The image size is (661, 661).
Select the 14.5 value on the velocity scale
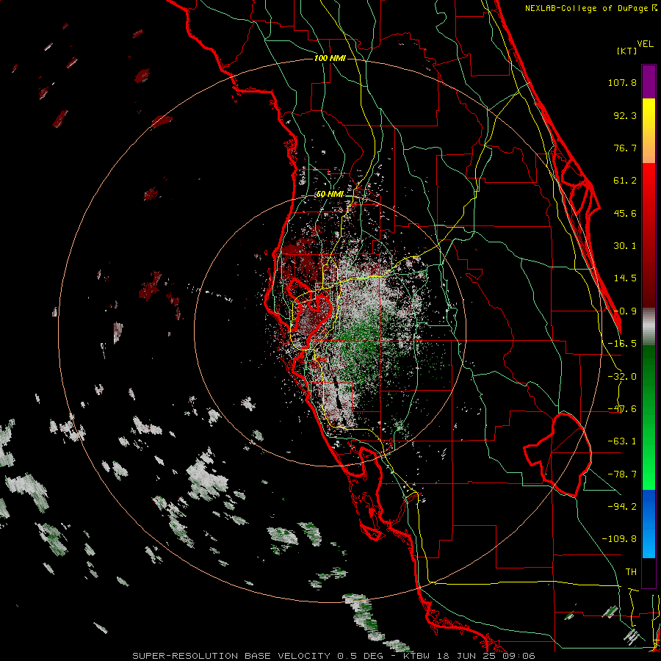coord(625,278)
